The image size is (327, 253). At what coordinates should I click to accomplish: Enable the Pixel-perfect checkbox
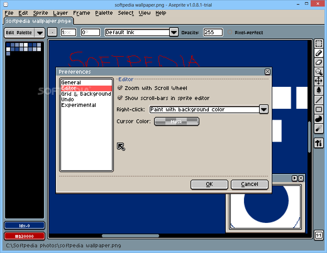pos(230,32)
